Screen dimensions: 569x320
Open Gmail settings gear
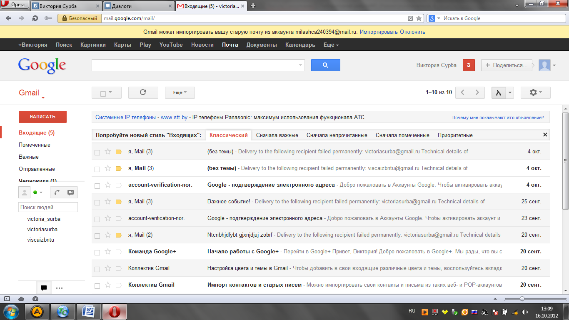point(535,92)
